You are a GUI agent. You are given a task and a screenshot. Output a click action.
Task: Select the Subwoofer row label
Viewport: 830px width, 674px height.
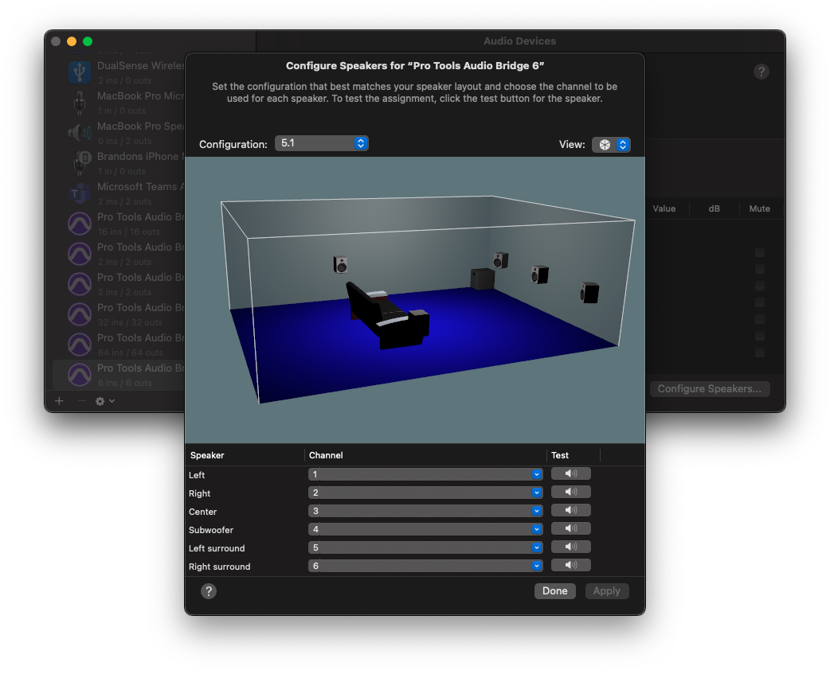pos(210,530)
